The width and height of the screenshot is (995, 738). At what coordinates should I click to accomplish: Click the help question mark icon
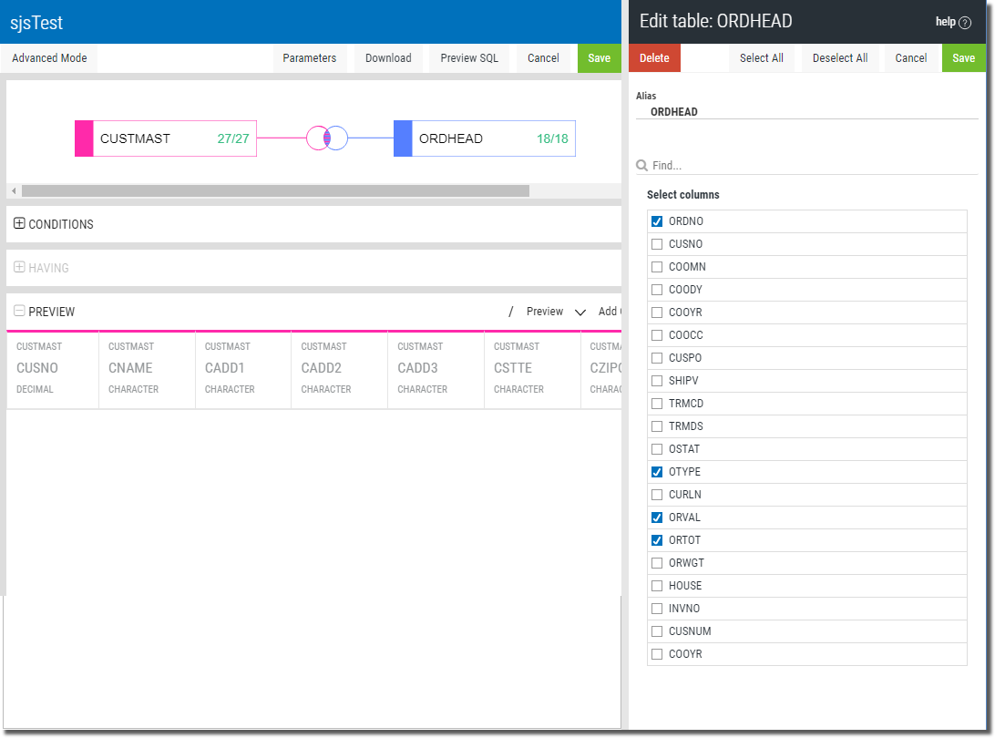click(966, 22)
